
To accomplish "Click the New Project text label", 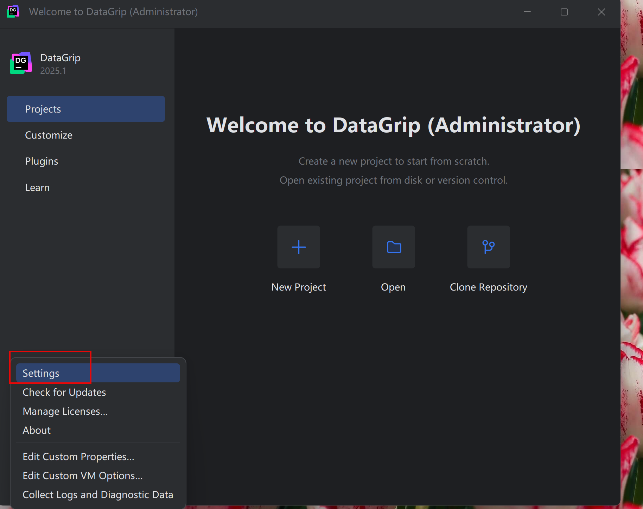I will click(x=299, y=287).
